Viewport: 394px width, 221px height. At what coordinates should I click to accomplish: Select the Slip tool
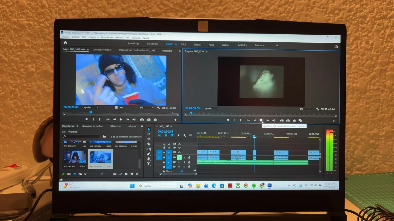tap(149, 149)
